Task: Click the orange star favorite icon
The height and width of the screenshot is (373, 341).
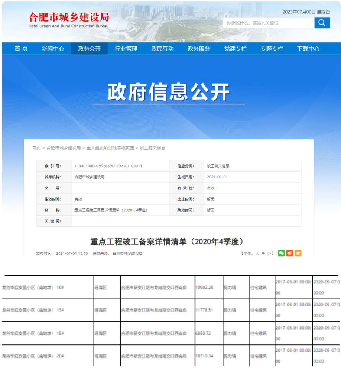Action: pos(298,253)
